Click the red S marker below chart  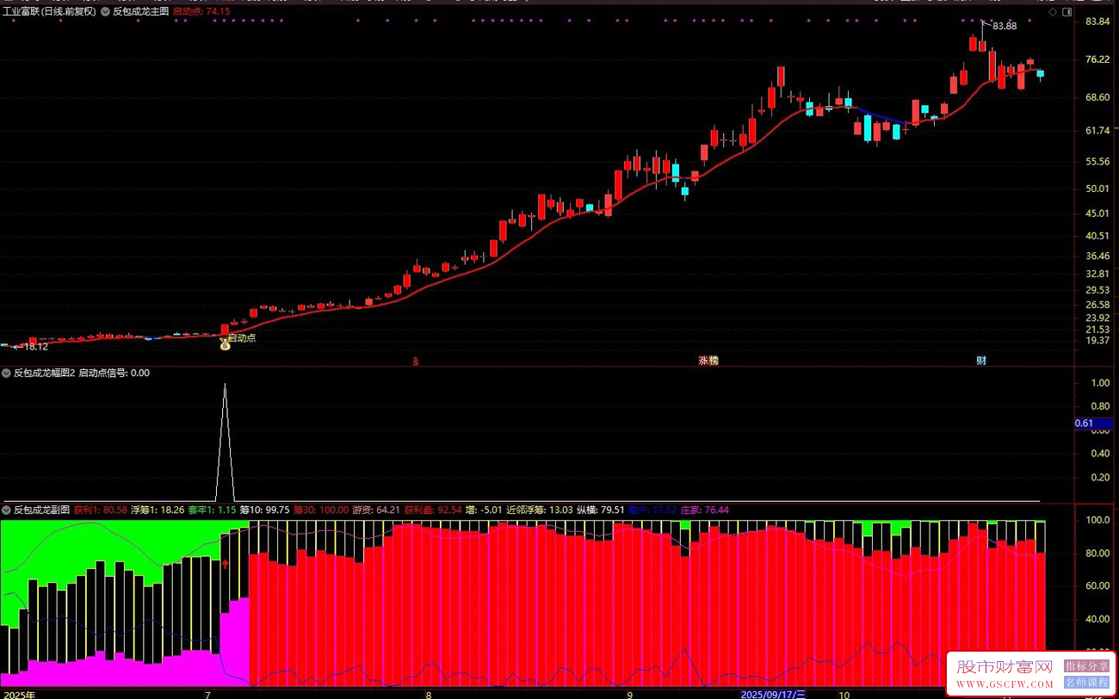(416, 361)
